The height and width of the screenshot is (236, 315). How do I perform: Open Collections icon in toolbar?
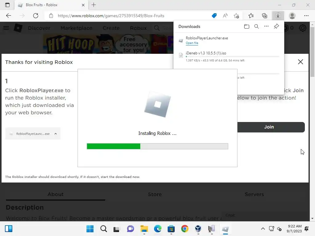265,16
